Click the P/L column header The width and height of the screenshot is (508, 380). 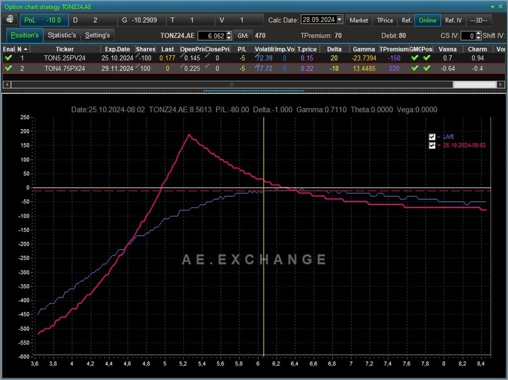[242, 49]
